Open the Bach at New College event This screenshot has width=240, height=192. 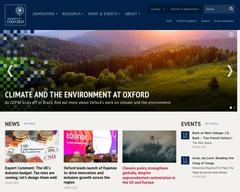click(x=212, y=136)
